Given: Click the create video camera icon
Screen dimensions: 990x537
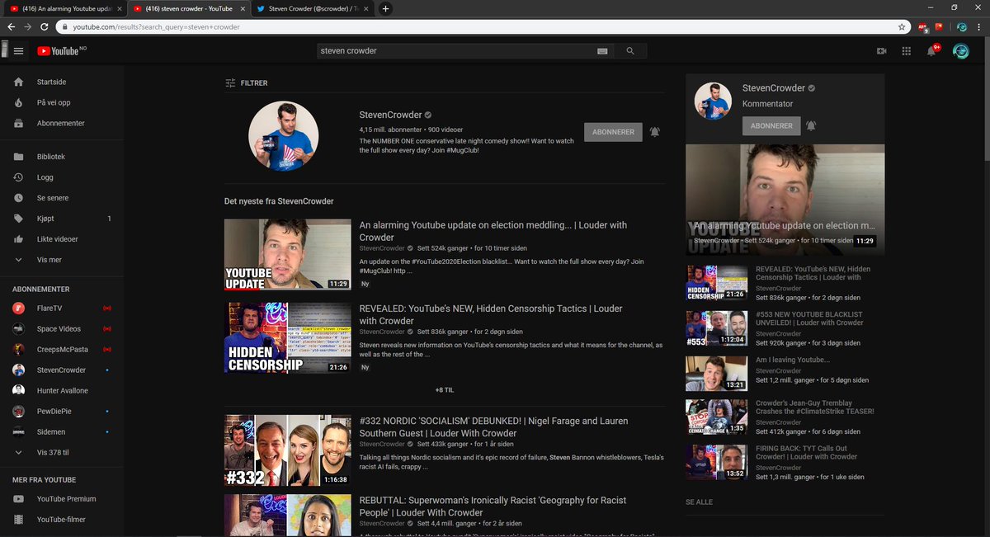Looking at the screenshot, I should (x=881, y=51).
